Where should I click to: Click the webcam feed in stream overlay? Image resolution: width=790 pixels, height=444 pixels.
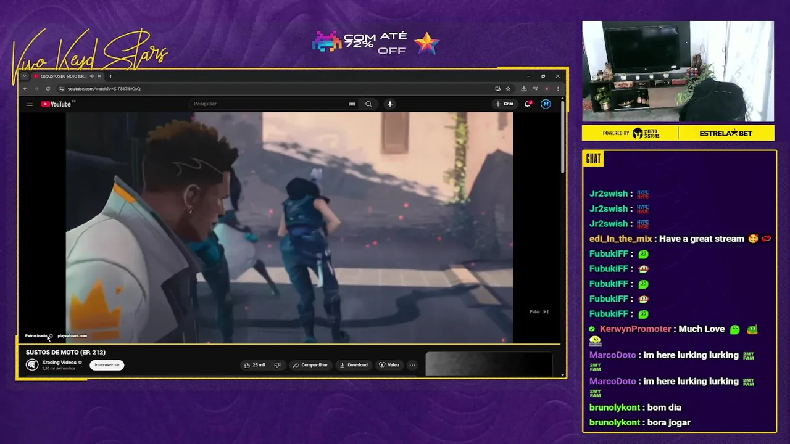click(x=678, y=72)
